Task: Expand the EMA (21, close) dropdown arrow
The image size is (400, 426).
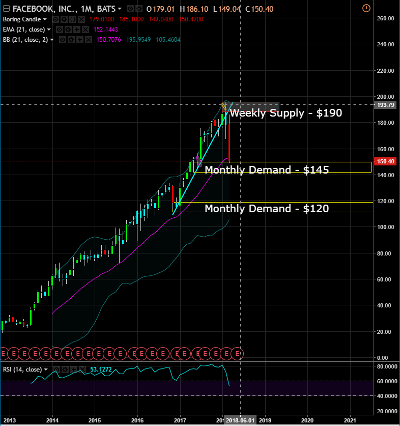Action: click(49, 30)
